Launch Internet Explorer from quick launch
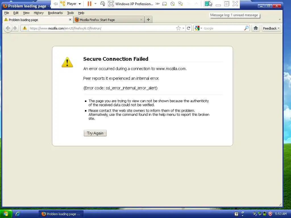This screenshot has height=218, width=291. [x=18, y=214]
